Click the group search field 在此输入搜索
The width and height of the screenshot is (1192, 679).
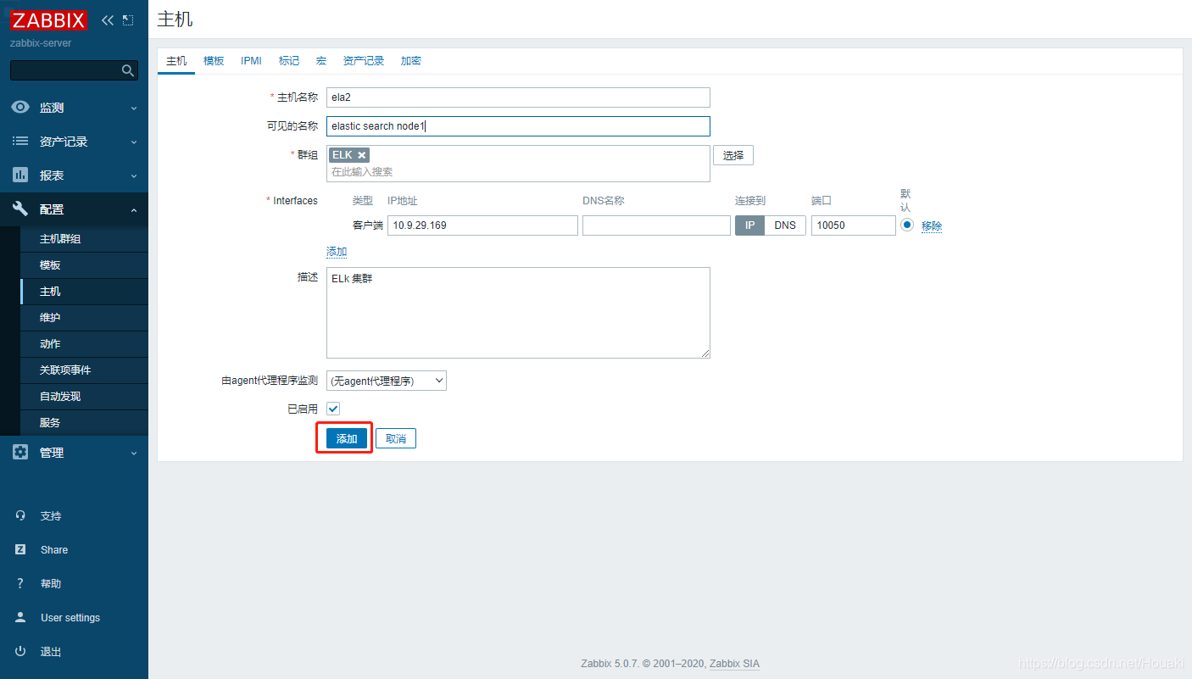518,172
